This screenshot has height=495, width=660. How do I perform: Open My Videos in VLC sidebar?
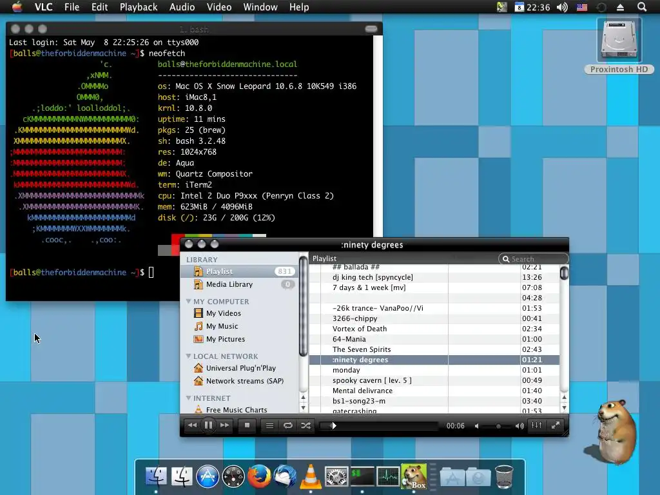click(x=224, y=313)
